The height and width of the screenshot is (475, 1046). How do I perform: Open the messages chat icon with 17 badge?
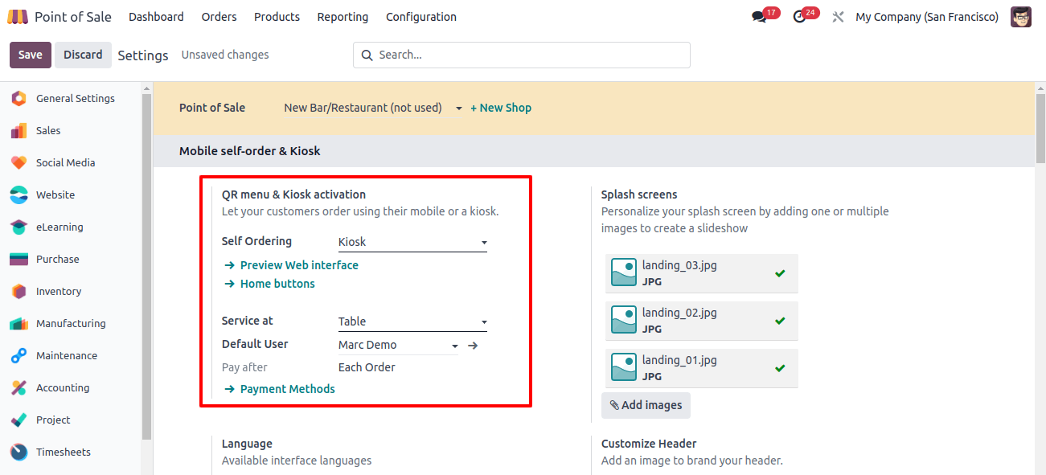click(x=759, y=17)
